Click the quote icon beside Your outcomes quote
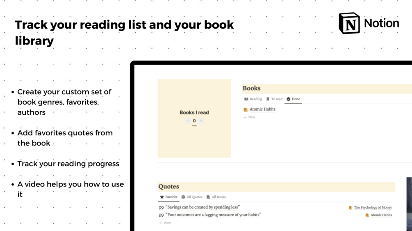Viewport: 412px width, 231px height. [x=161, y=215]
